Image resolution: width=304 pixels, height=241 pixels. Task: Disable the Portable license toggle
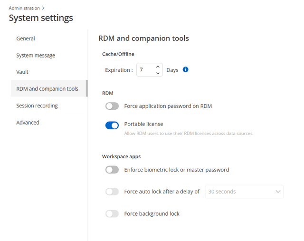tap(112, 125)
